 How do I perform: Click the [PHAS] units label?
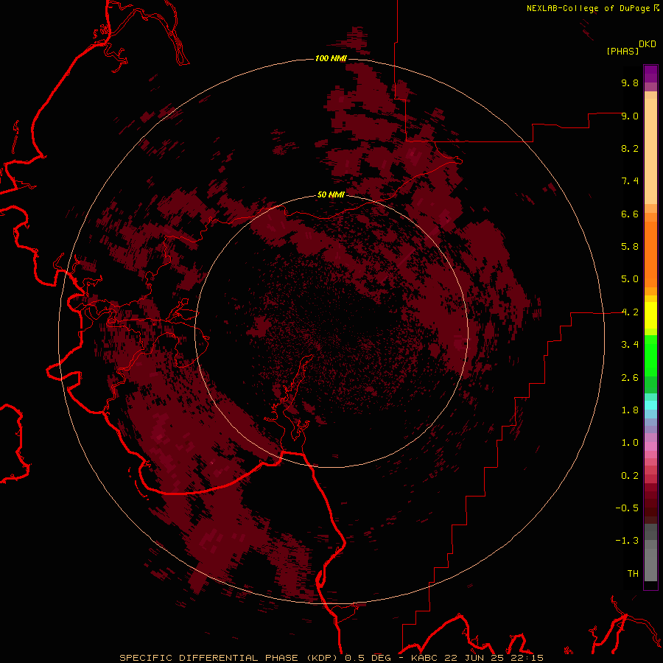(622, 52)
